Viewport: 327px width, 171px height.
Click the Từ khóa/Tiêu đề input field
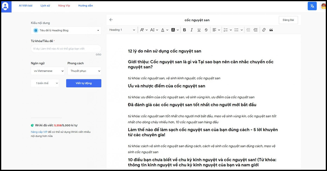tap(66, 49)
